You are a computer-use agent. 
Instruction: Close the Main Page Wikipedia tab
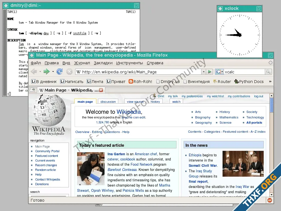[101, 90]
